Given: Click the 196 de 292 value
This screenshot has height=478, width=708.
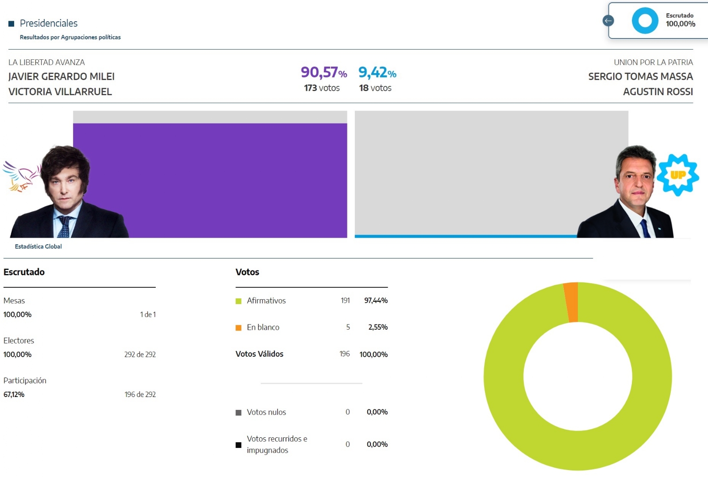Looking at the screenshot, I should (x=140, y=395).
